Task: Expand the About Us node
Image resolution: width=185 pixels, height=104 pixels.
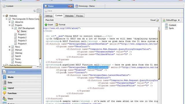Action: point(10,22)
